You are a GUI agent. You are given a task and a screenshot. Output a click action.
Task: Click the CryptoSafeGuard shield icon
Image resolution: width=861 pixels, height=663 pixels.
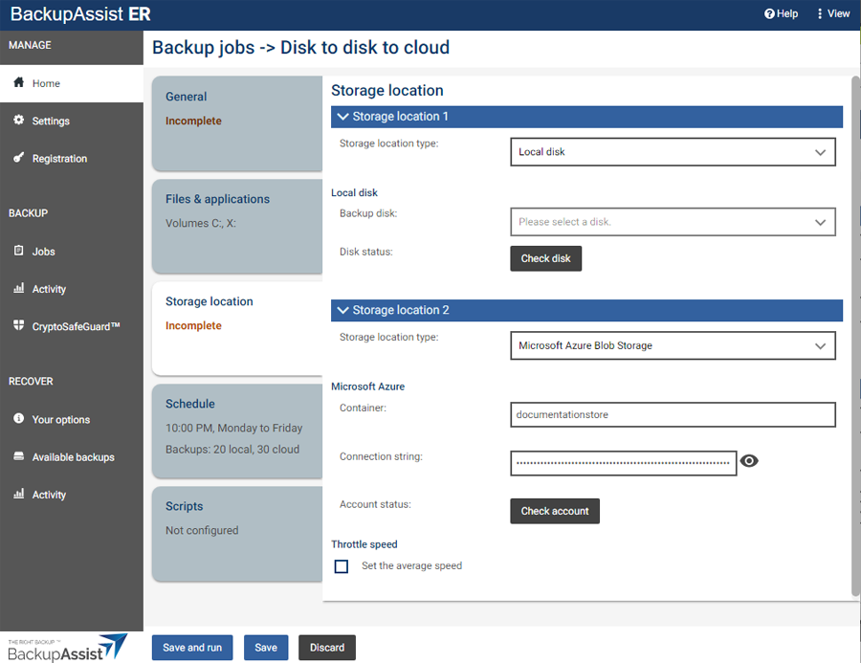(19, 325)
